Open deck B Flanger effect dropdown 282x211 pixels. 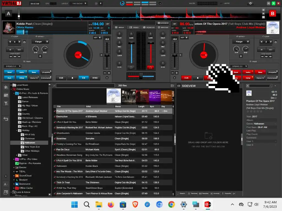click(241, 42)
